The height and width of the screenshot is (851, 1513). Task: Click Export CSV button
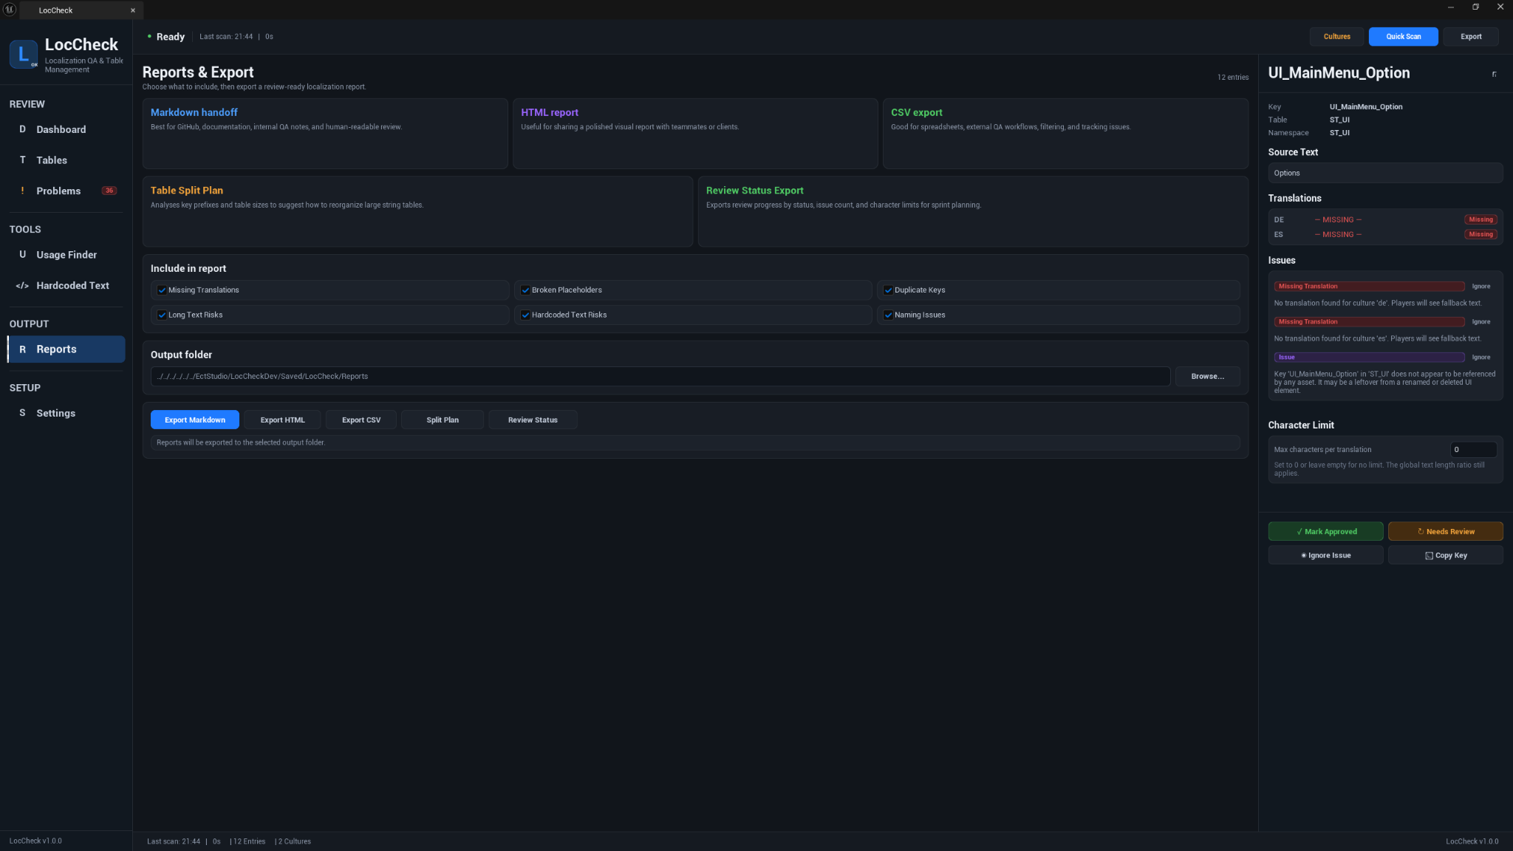point(361,420)
